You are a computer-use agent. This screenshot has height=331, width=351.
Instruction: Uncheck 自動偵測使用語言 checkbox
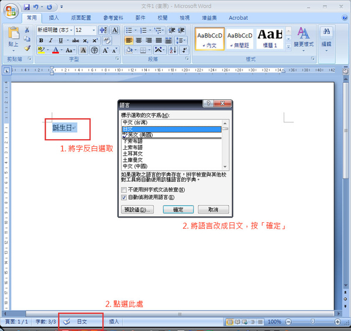pos(124,198)
